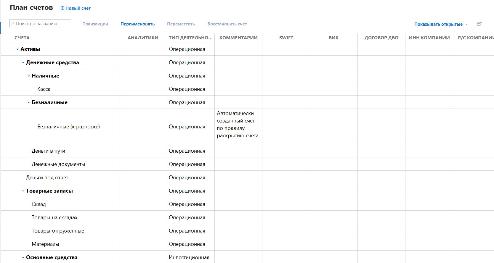Screen dimensions: 494x263
Task: Create a new account via Новый счет
Action: 76,8
